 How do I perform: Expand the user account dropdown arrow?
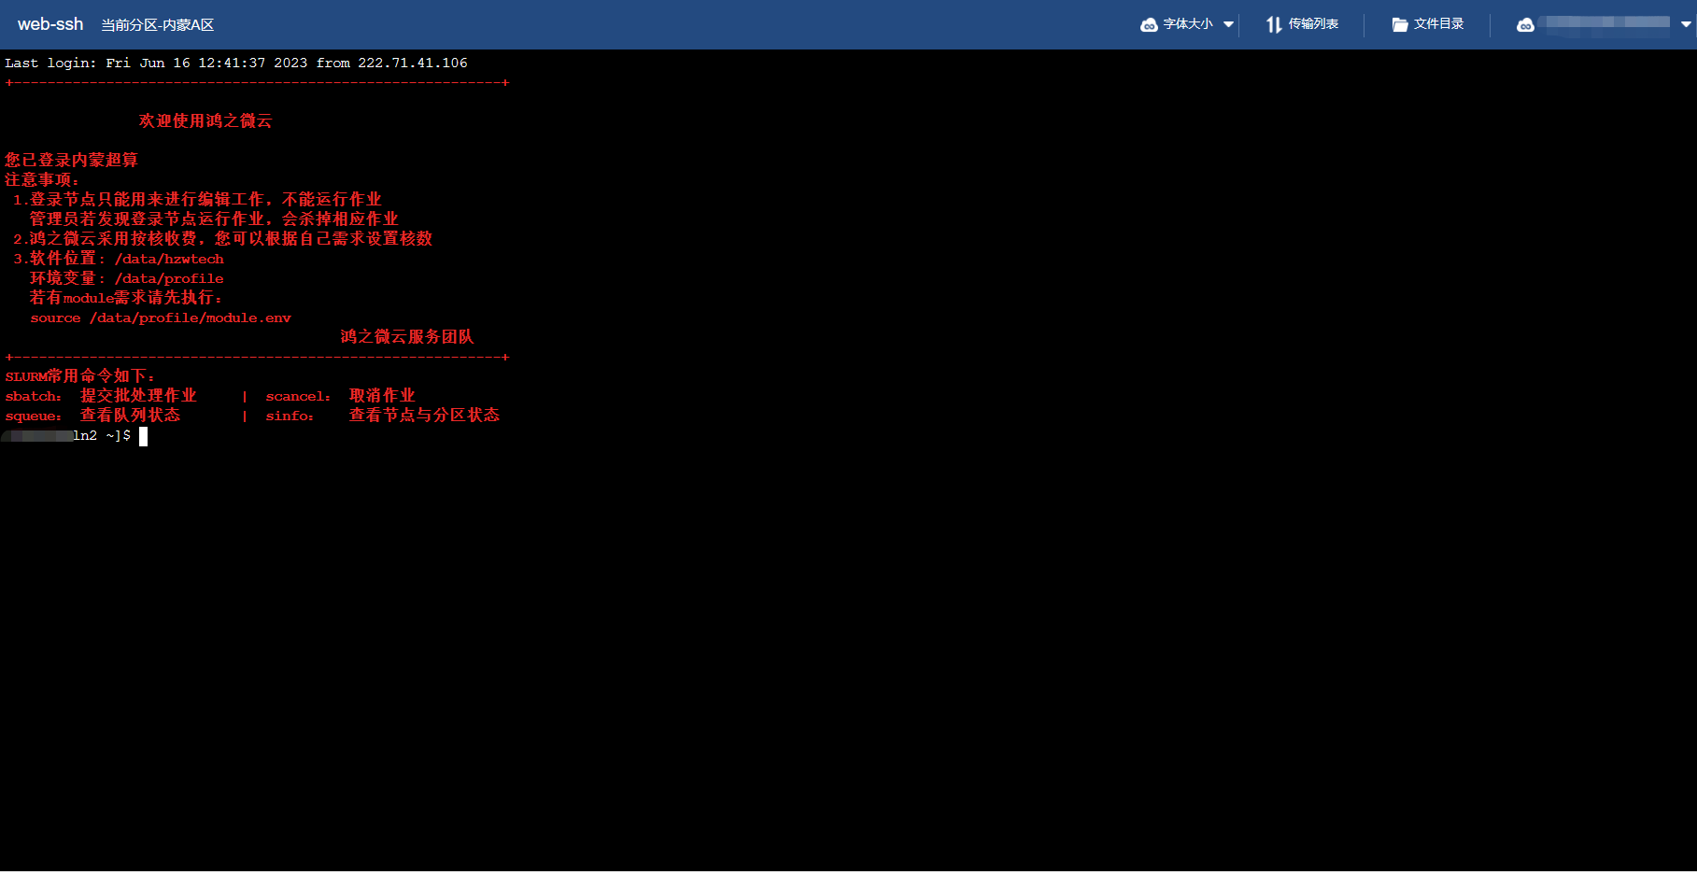coord(1686,25)
